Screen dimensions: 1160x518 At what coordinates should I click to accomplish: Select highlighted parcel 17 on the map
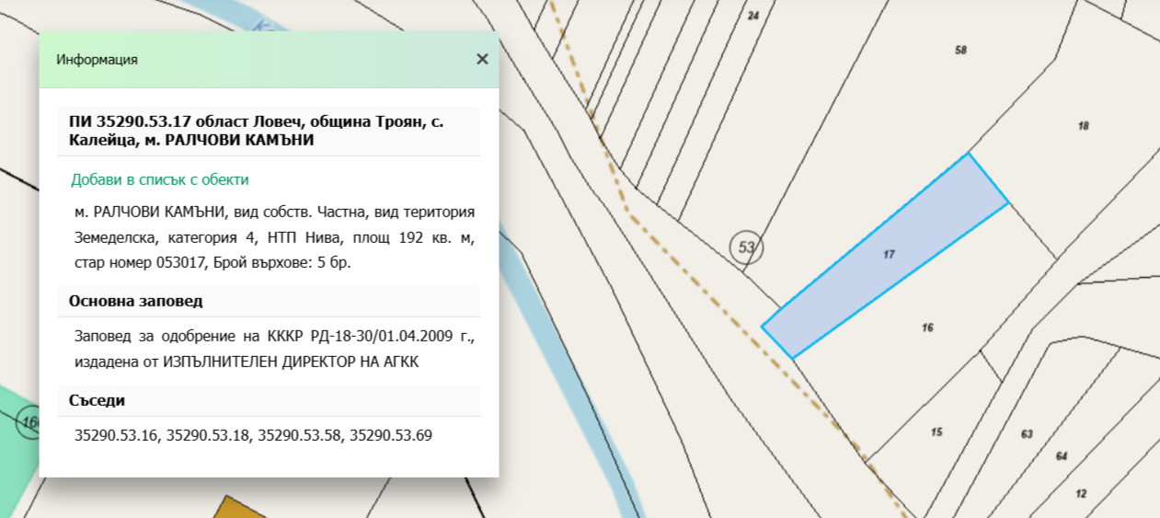coord(888,254)
